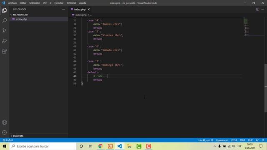
Task: Click the echo "Viernes <br>" line
Action: pyautogui.click(x=108, y=35)
